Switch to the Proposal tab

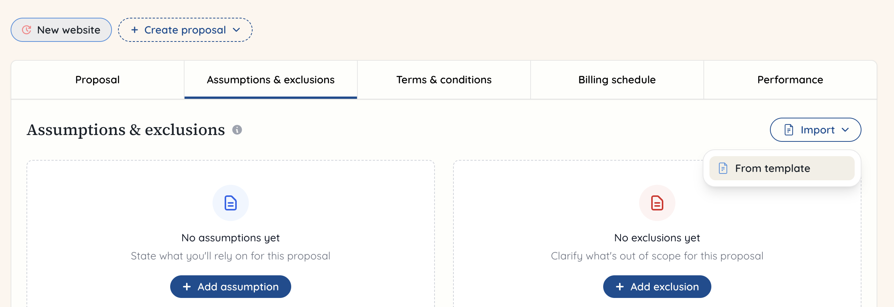point(97,80)
